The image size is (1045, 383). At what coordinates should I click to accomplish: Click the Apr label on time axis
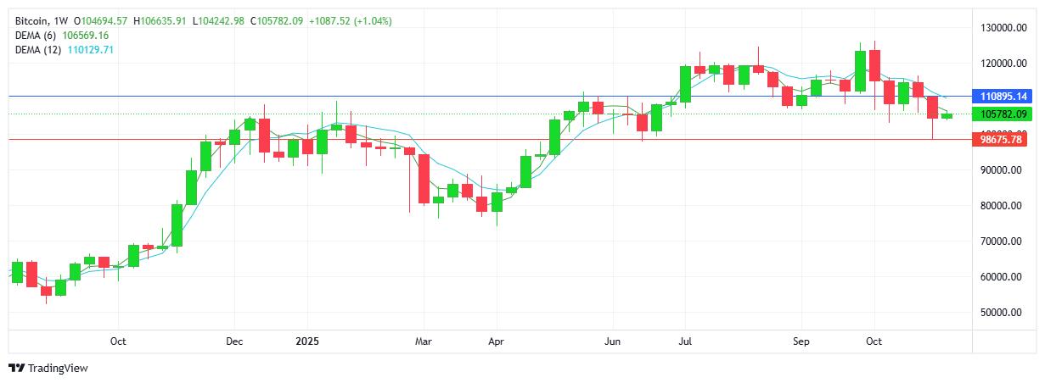point(496,341)
